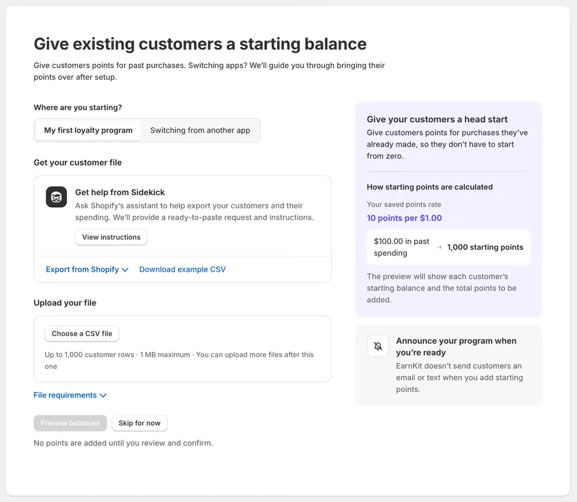
Task: Select Switching from another app option
Action: tap(200, 130)
